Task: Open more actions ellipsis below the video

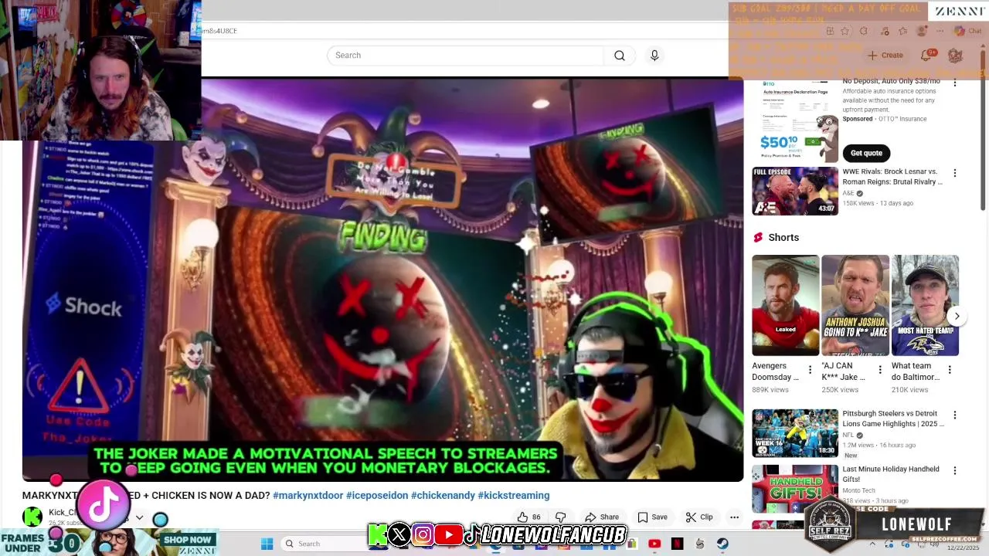Action: tap(735, 517)
